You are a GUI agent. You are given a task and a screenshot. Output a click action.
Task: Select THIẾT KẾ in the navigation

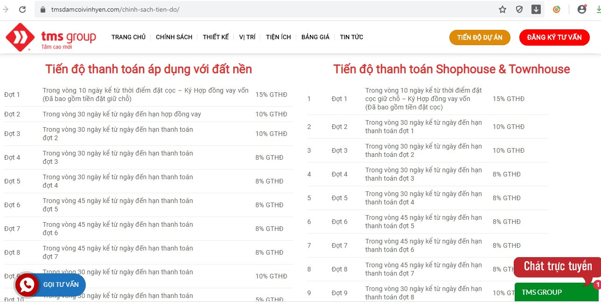click(216, 37)
